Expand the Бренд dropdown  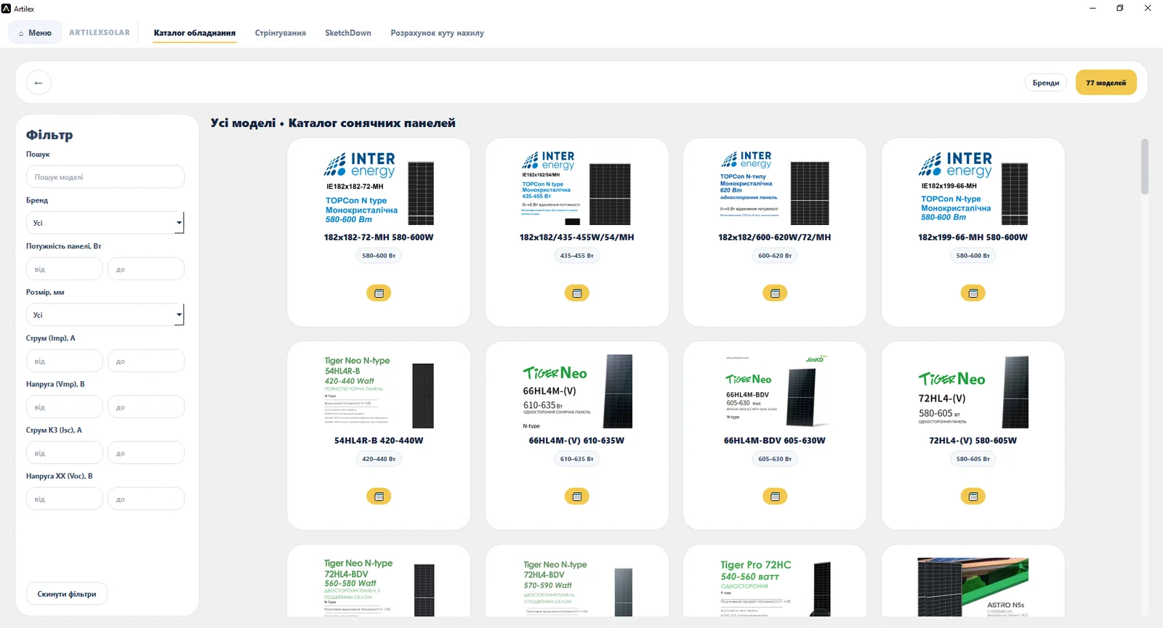(x=105, y=223)
